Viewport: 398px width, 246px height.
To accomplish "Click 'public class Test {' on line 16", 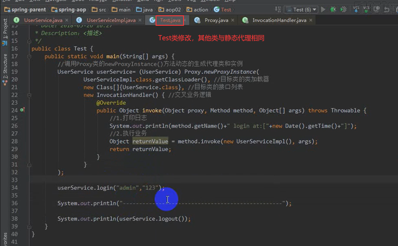I will [62, 49].
